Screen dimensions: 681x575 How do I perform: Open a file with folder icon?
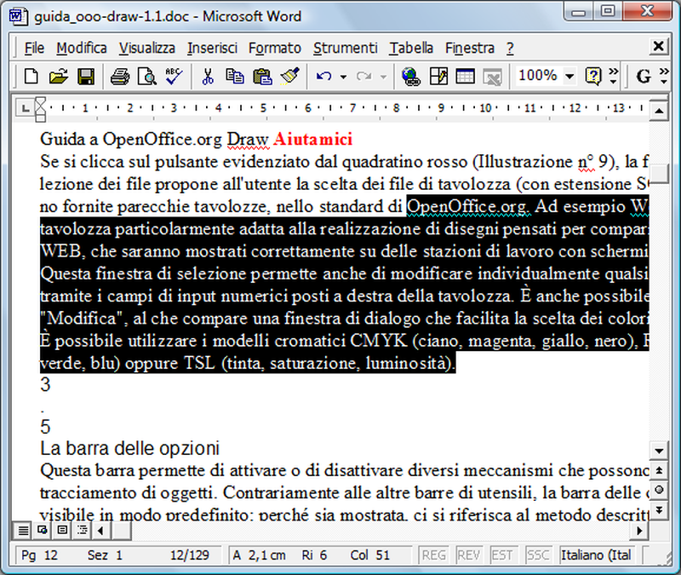coord(58,77)
